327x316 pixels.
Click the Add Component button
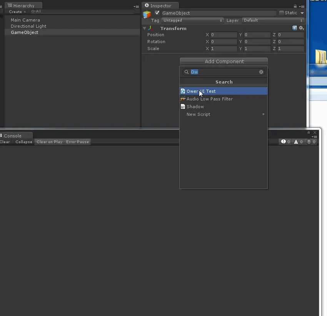[224, 61]
